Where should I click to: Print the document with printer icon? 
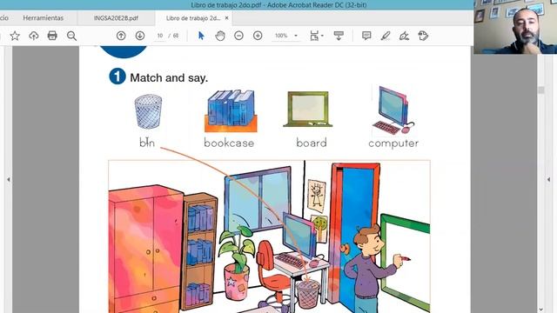tap(52, 36)
